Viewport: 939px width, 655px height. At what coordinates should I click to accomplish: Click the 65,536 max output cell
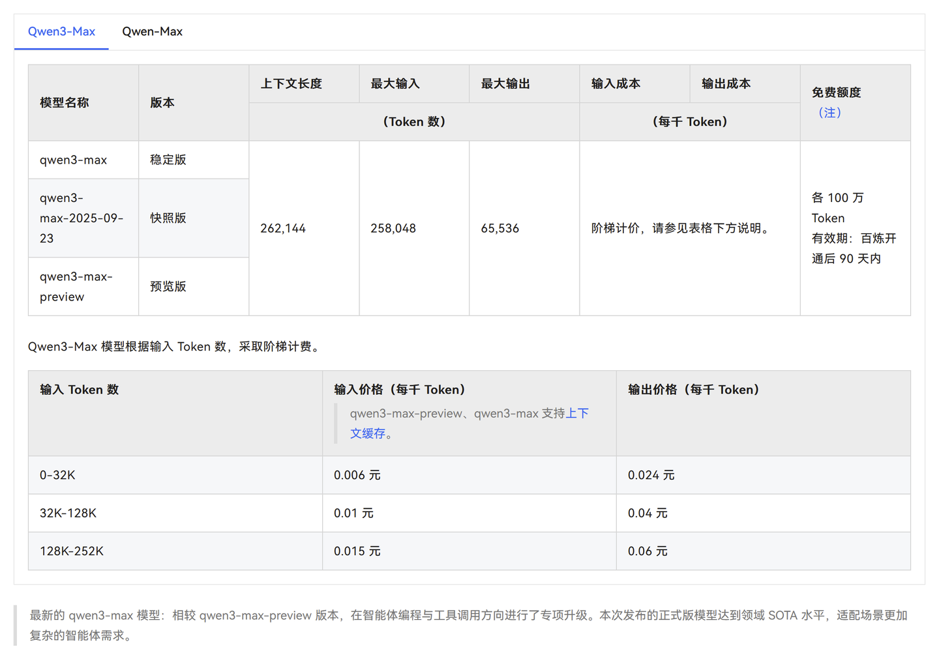[499, 227]
